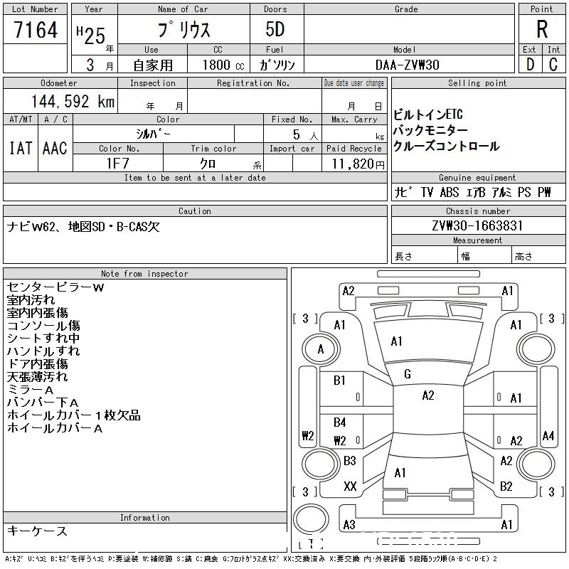The height and width of the screenshot is (569, 569).
Task: Select inspector note 室内内張傷
Action: 38,313
